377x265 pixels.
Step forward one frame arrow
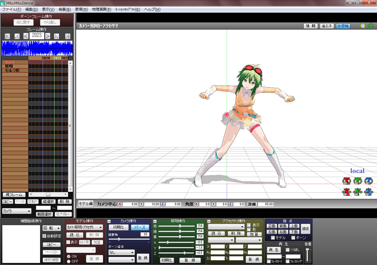click(48, 36)
